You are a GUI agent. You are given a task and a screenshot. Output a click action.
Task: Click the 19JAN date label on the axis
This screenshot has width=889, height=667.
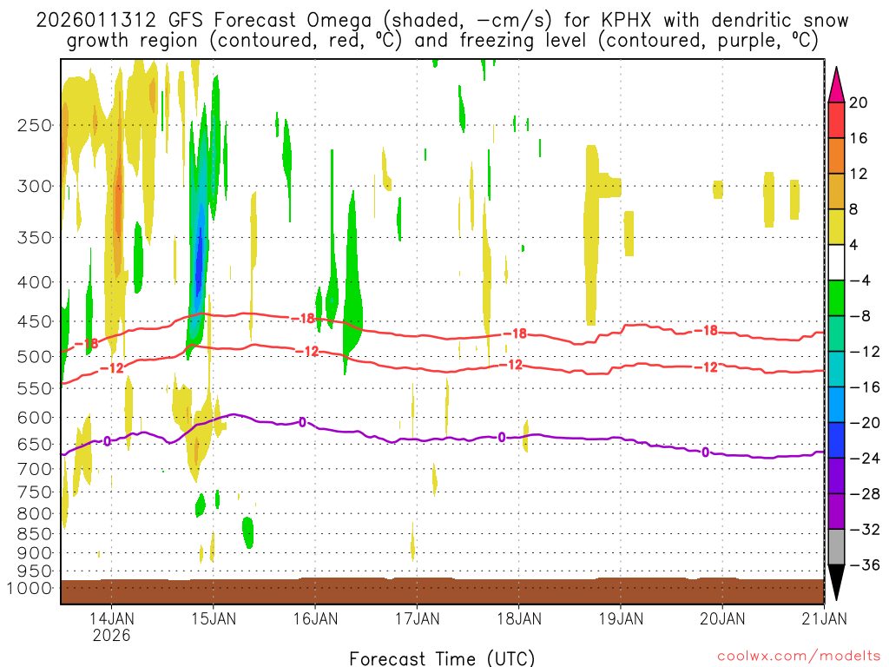(x=621, y=618)
